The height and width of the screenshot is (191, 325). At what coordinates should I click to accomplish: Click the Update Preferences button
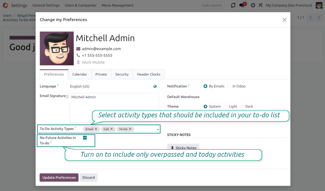tap(59, 177)
